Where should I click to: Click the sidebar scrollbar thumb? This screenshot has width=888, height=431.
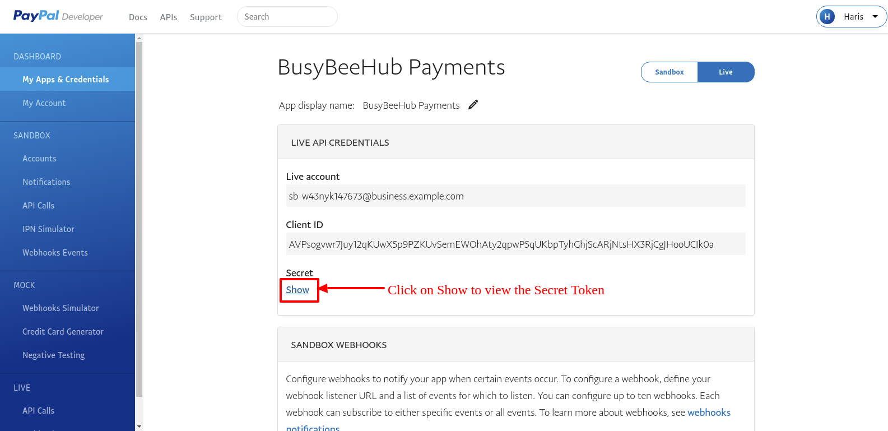140,219
